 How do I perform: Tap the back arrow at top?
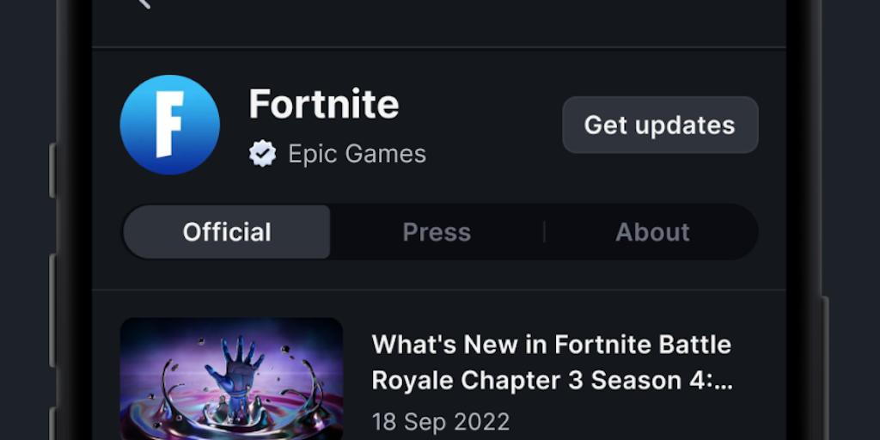[144, 3]
